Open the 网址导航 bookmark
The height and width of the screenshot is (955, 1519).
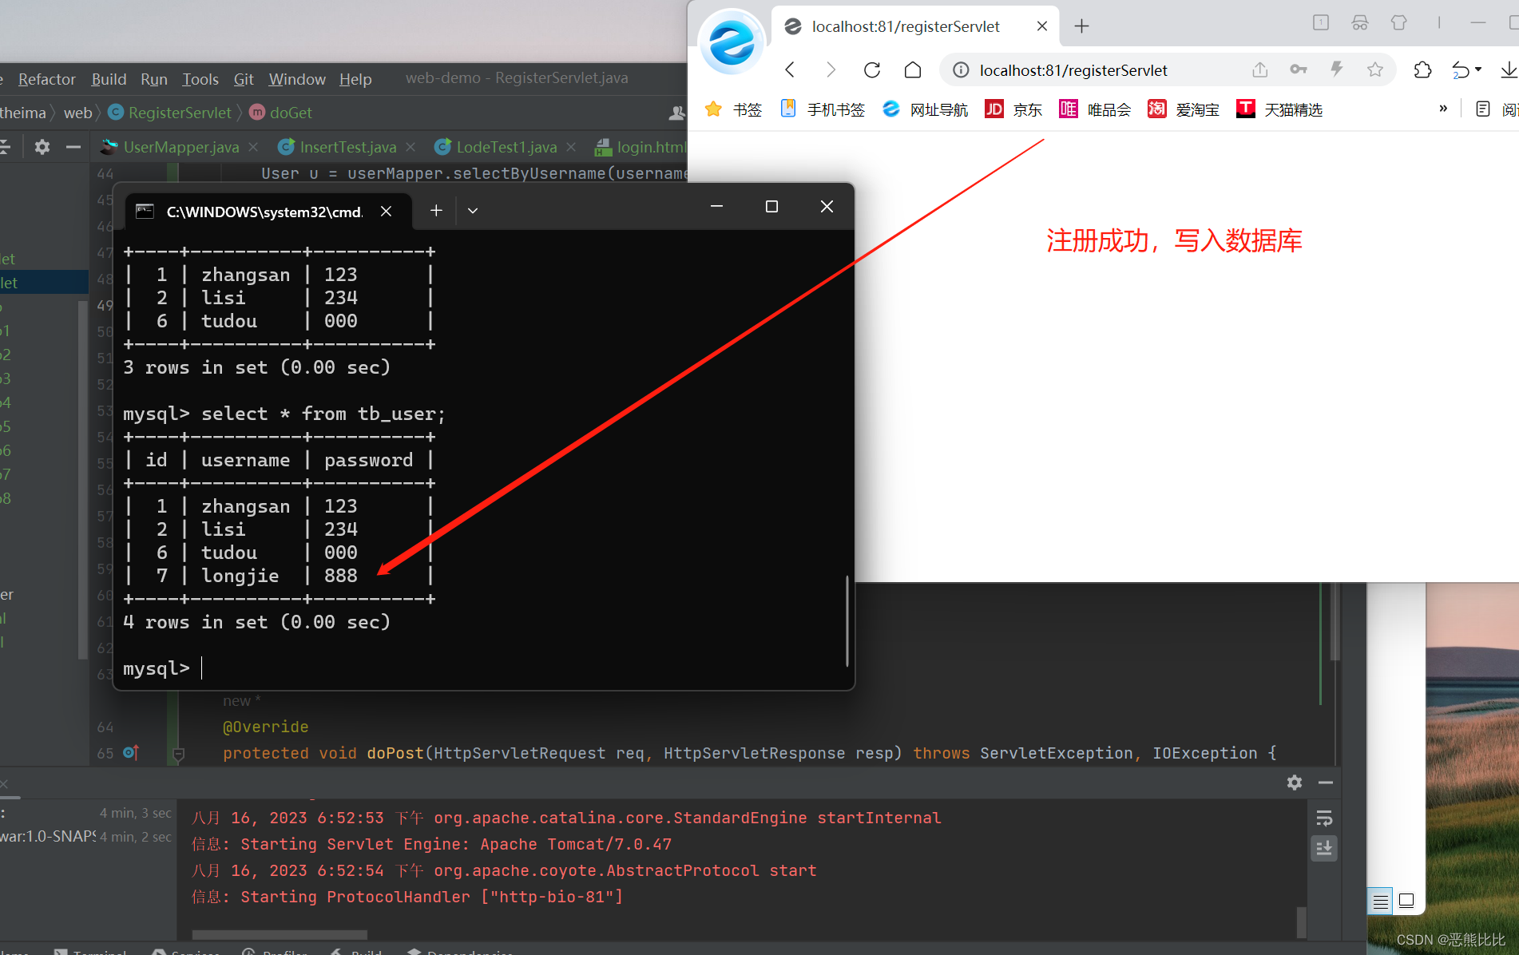coord(926,109)
